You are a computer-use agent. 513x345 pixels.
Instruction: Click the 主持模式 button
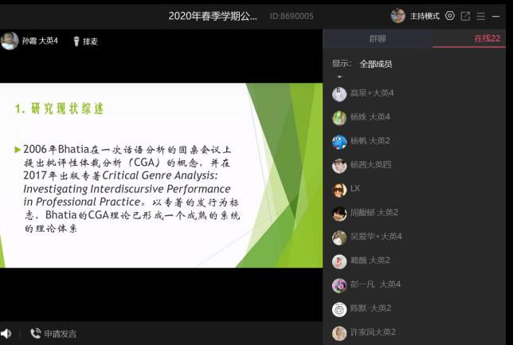pos(425,16)
